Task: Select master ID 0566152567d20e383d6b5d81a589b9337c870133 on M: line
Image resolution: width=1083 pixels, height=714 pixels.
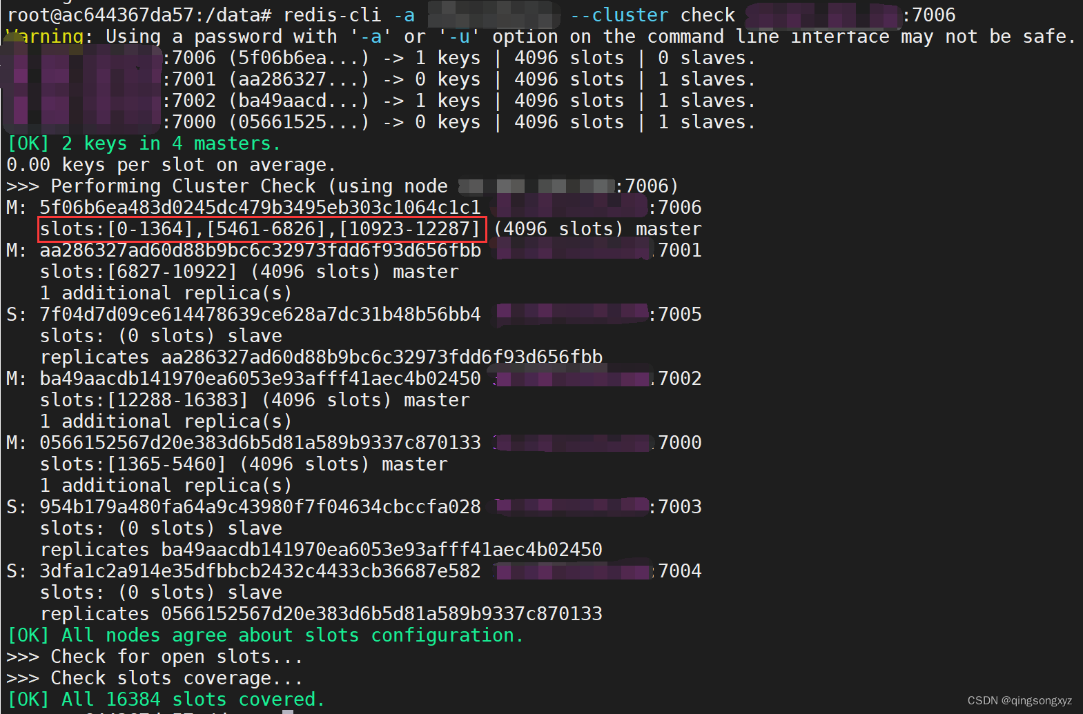Action: point(260,443)
